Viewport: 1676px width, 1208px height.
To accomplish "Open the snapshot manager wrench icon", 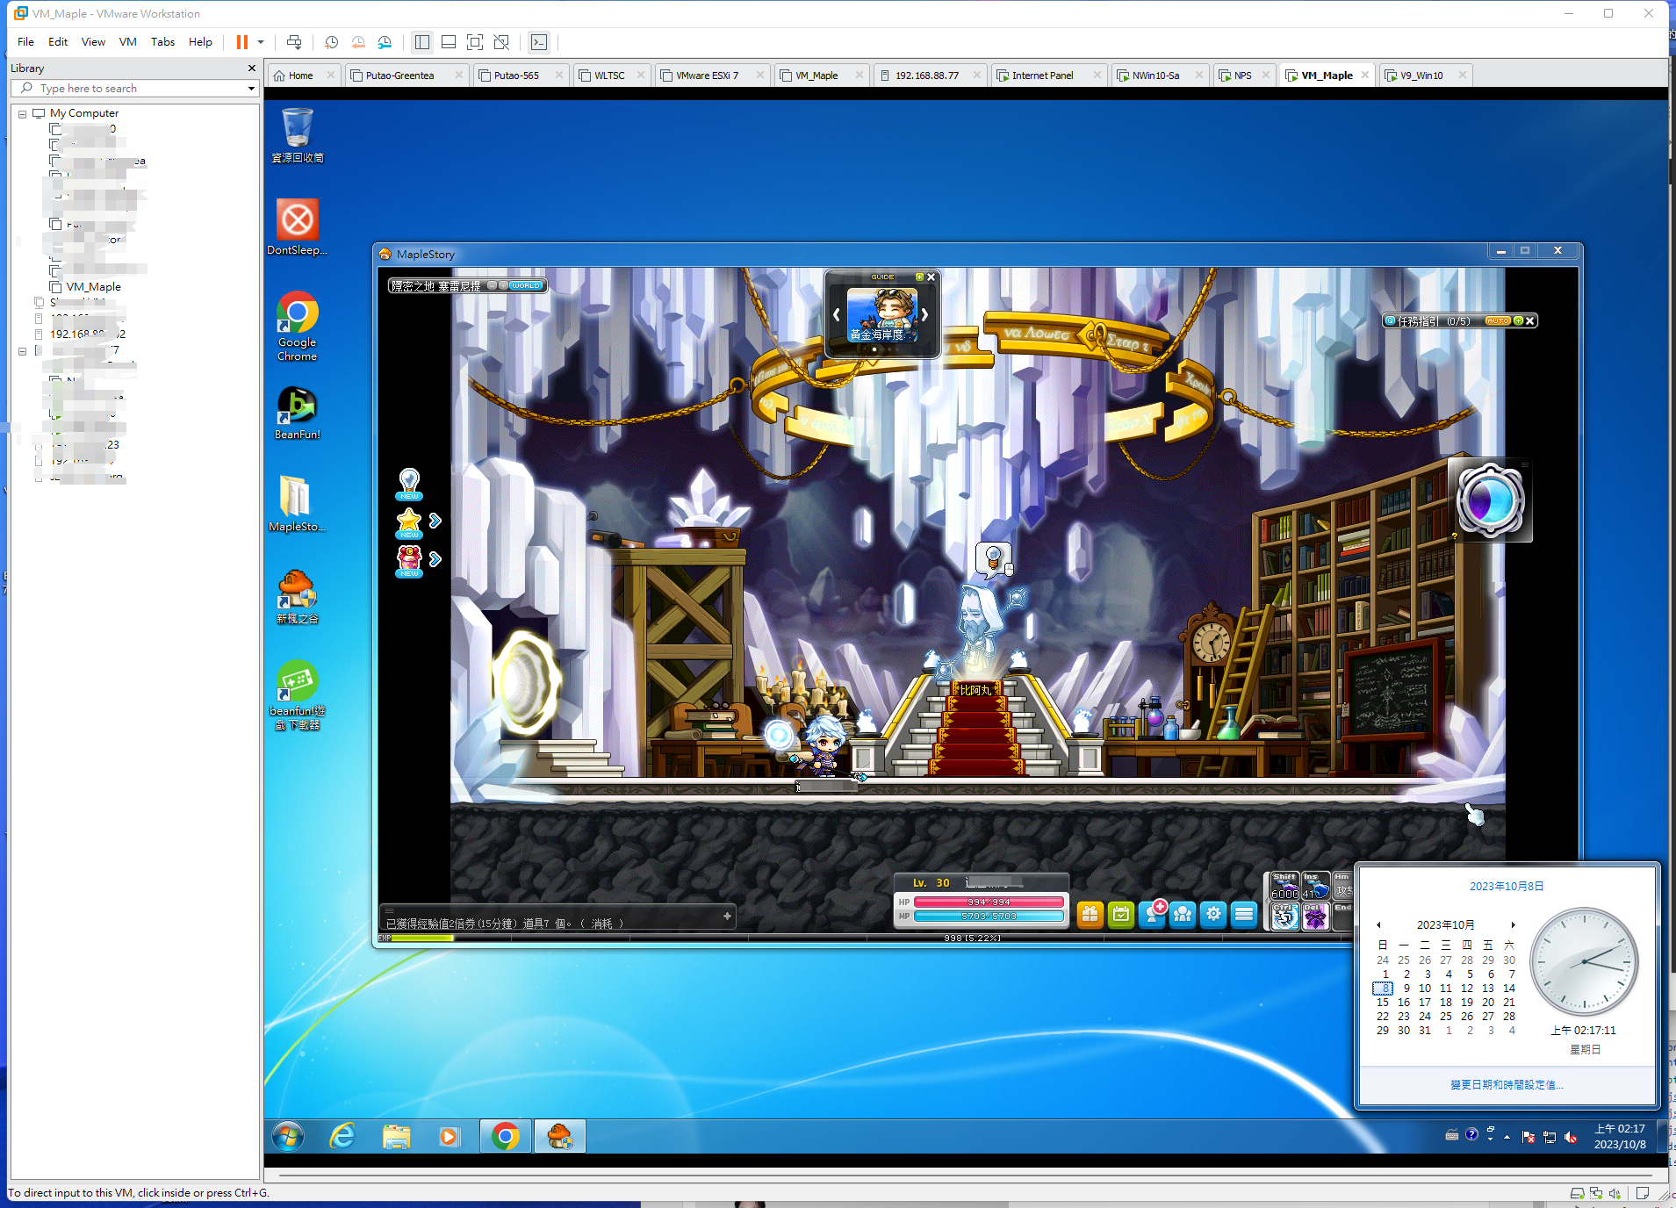I will point(385,42).
